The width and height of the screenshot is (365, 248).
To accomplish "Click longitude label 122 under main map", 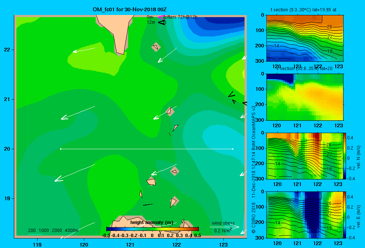I will pos(177,244).
